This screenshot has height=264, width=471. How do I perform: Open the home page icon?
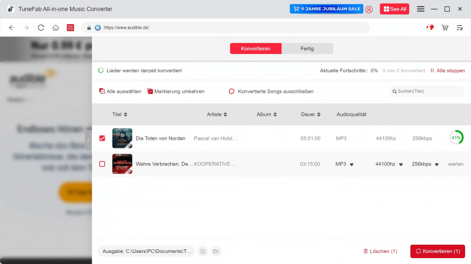(x=55, y=28)
